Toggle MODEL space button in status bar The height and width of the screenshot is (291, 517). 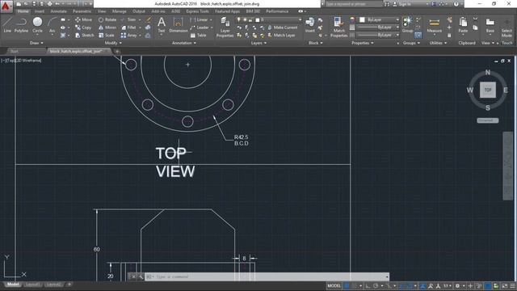[334, 285]
